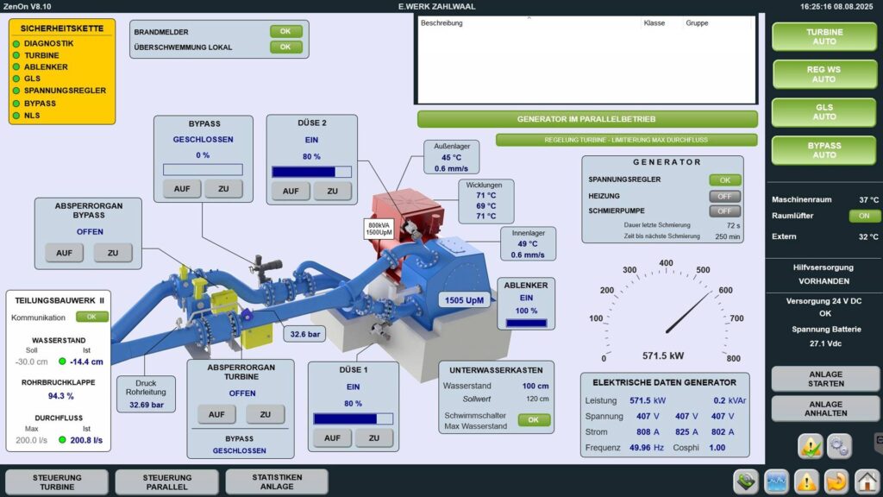Click the DÜSE 2 opening percentage bar
Screen dimensions: 883x497
[x=311, y=171]
